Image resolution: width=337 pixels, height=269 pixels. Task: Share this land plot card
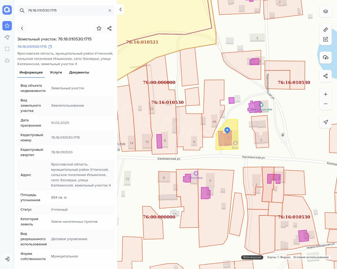click(x=110, y=28)
